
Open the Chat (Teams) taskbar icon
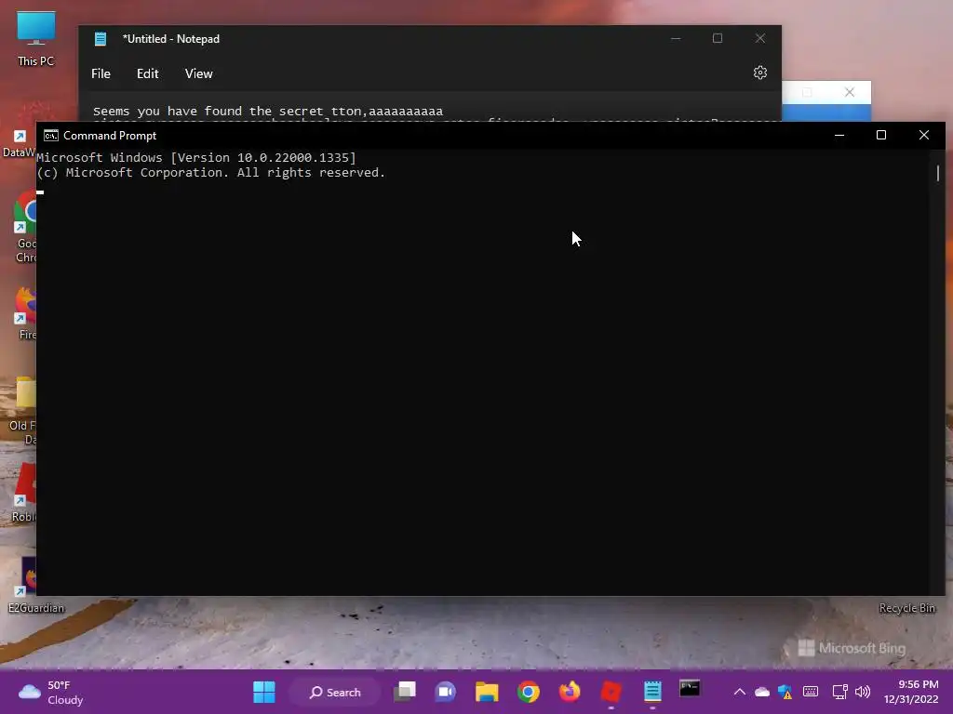click(446, 692)
